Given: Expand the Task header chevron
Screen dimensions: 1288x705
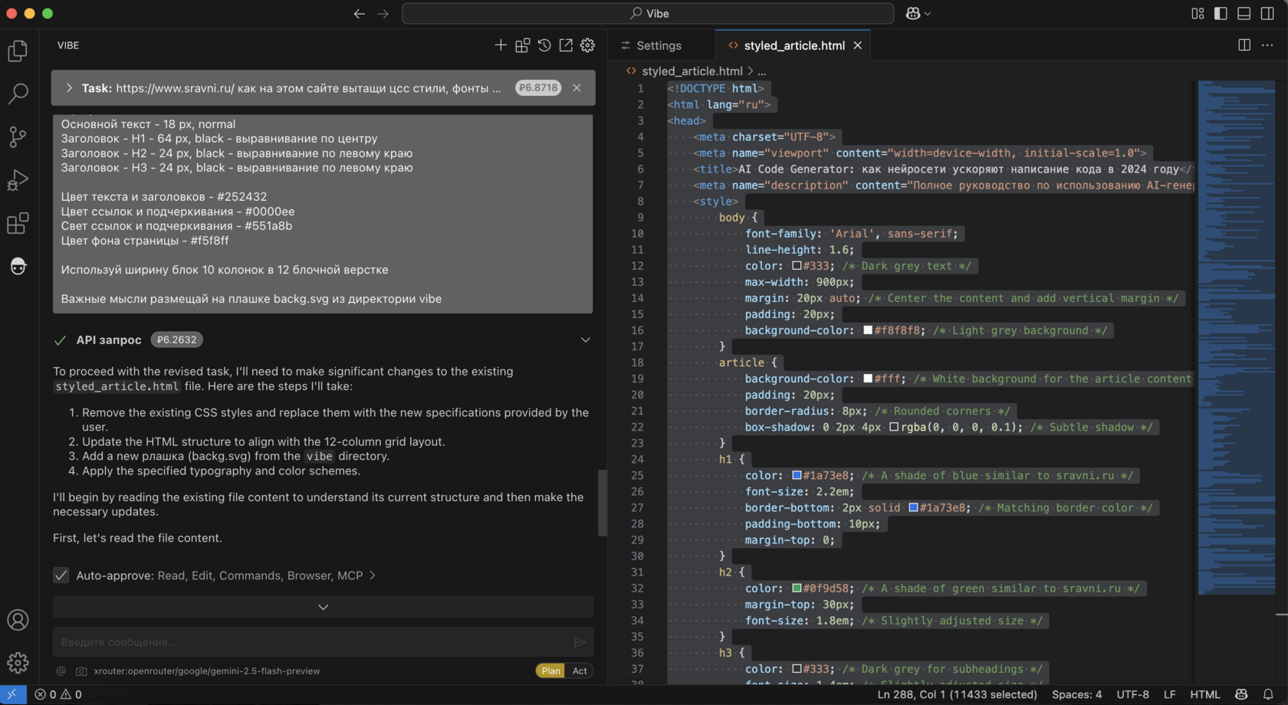Looking at the screenshot, I should pos(69,87).
